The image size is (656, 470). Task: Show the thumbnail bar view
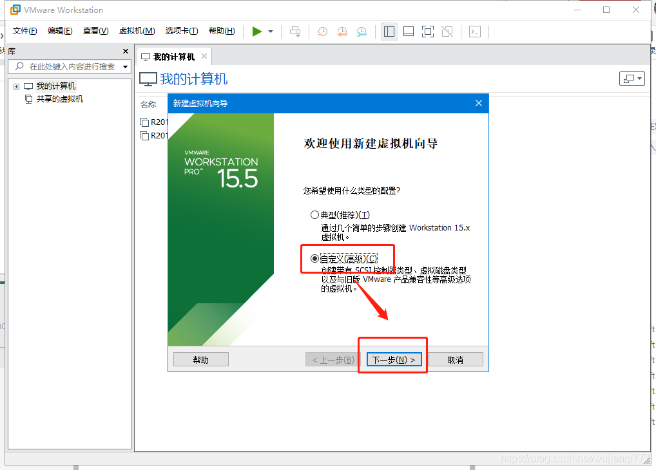(x=408, y=31)
